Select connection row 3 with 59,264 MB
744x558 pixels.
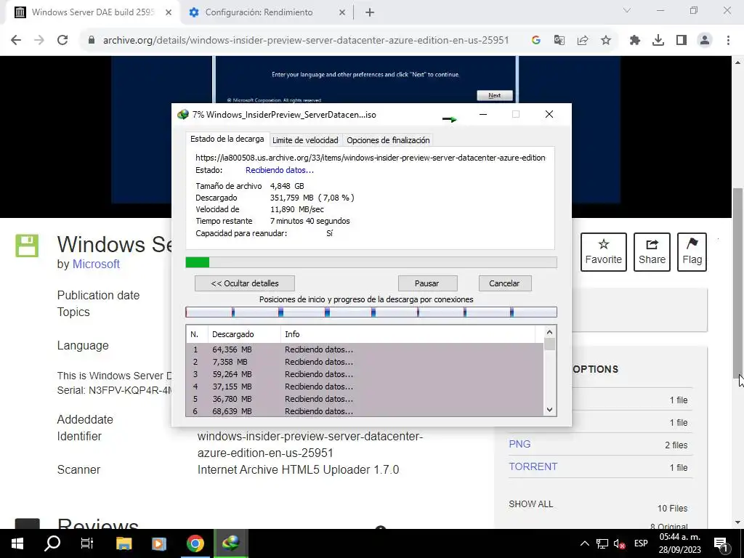(x=365, y=374)
